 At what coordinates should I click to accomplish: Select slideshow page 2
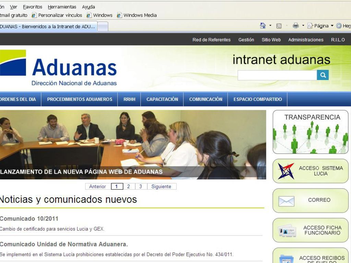(x=129, y=187)
